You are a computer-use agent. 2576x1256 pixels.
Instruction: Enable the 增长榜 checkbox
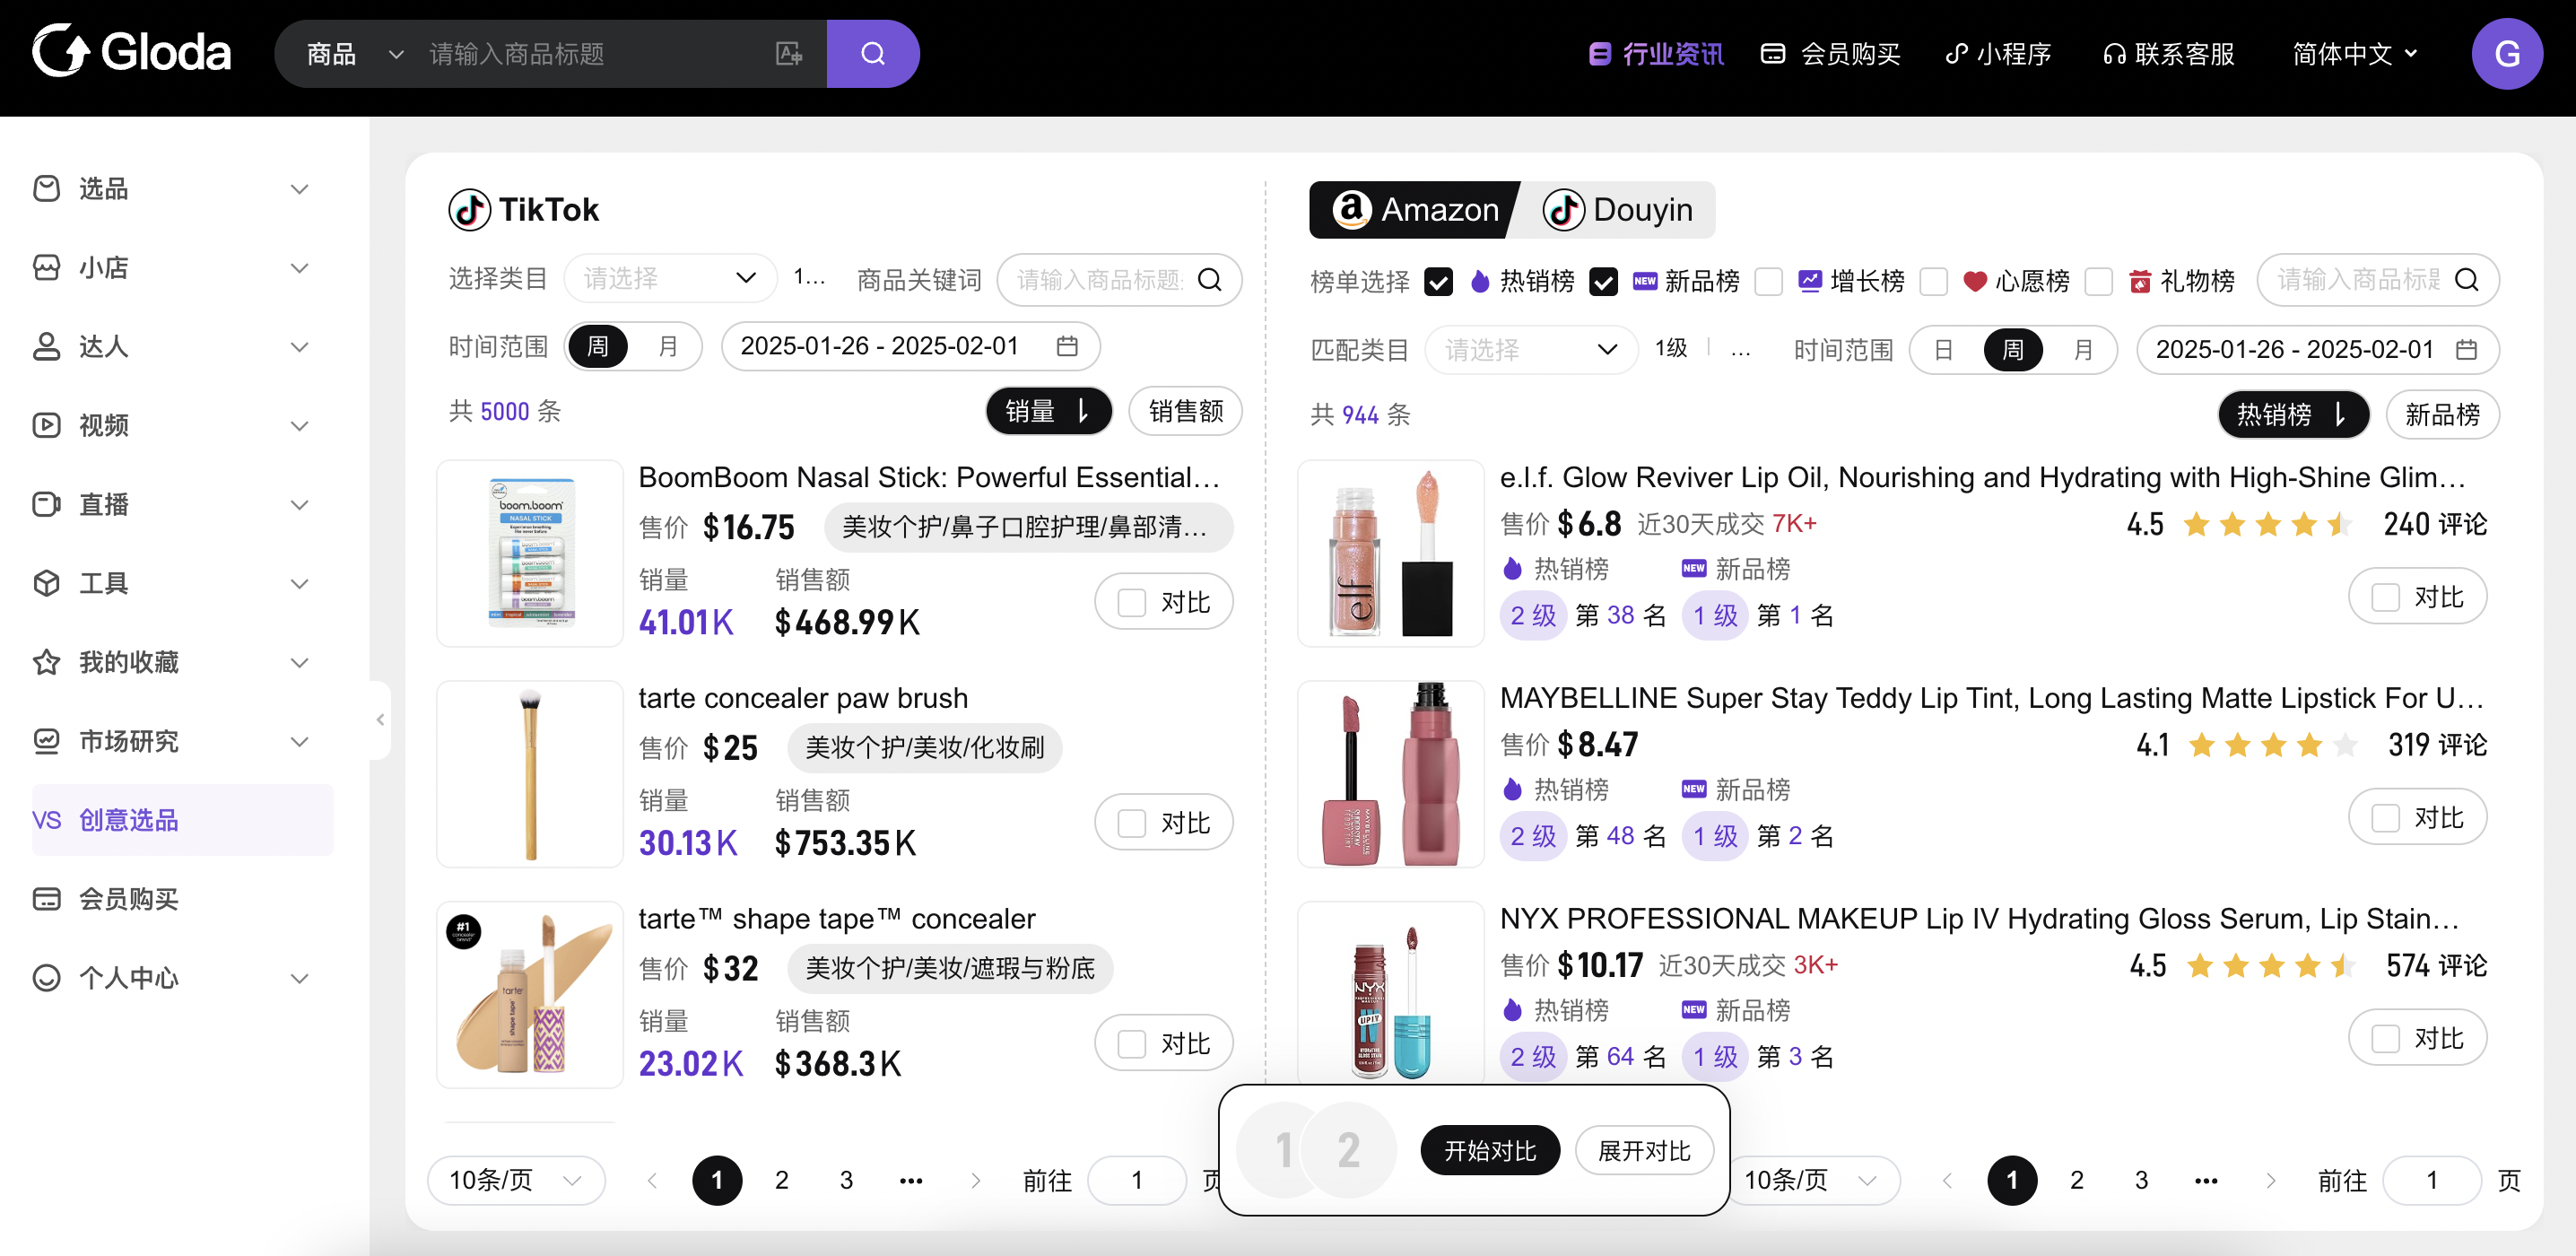coord(1768,281)
